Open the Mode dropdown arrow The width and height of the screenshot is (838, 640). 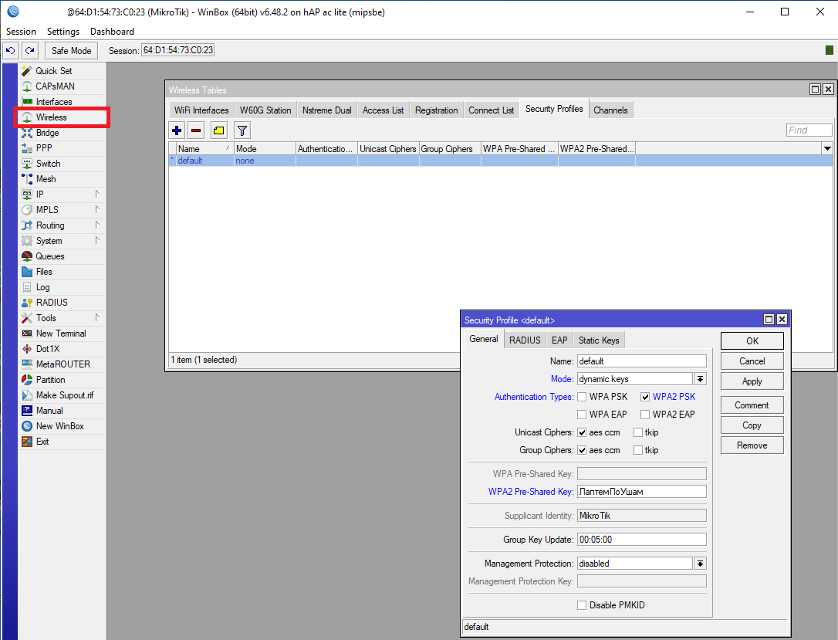(700, 379)
